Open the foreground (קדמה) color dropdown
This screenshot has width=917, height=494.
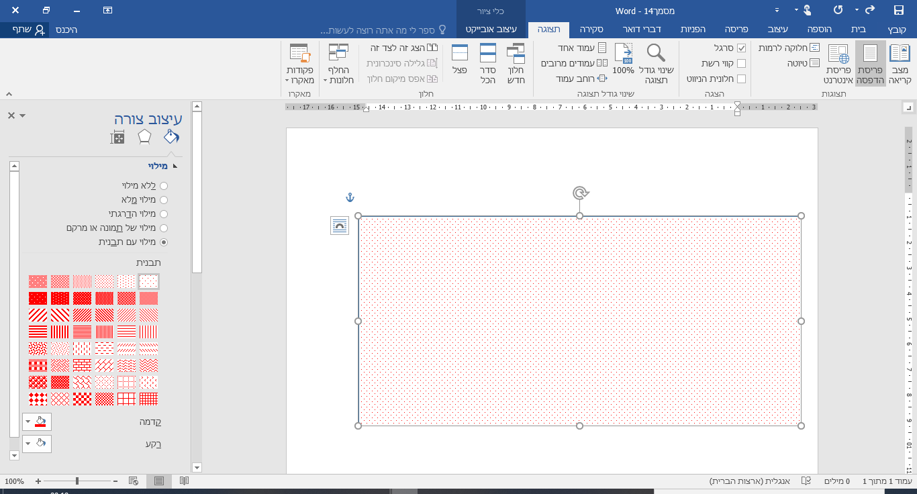point(37,422)
